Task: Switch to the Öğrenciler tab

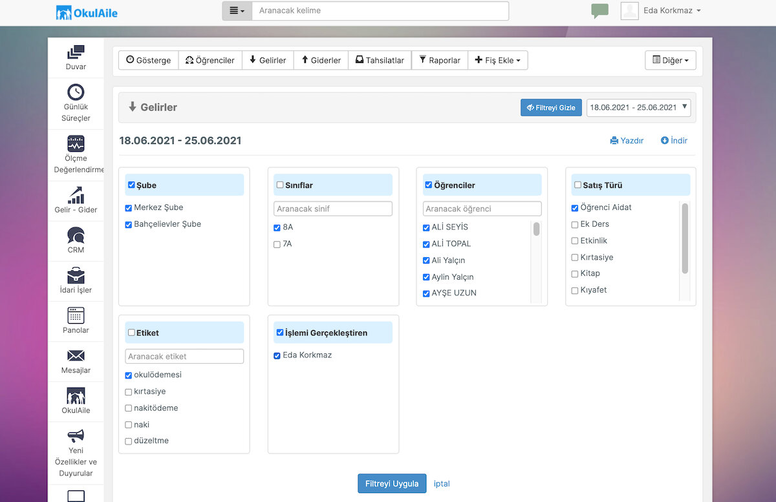Action: click(210, 60)
